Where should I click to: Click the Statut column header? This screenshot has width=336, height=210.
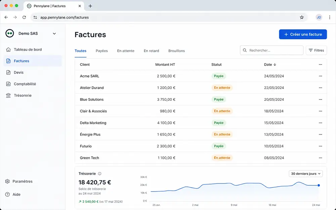(216, 65)
